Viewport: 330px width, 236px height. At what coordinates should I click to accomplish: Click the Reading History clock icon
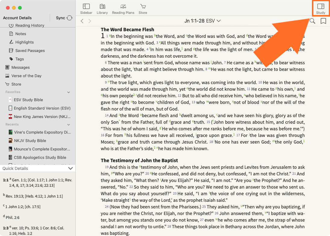tap(11, 25)
